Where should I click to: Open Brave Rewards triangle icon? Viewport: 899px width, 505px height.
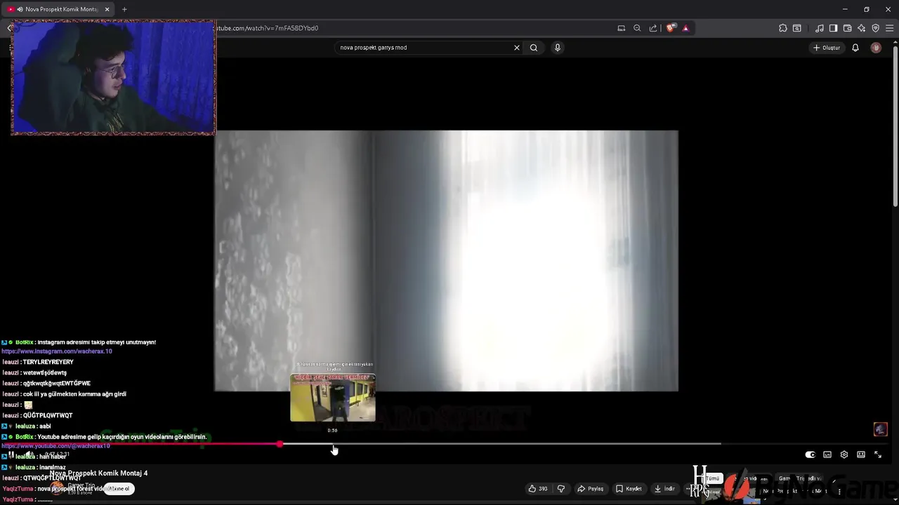685,28
